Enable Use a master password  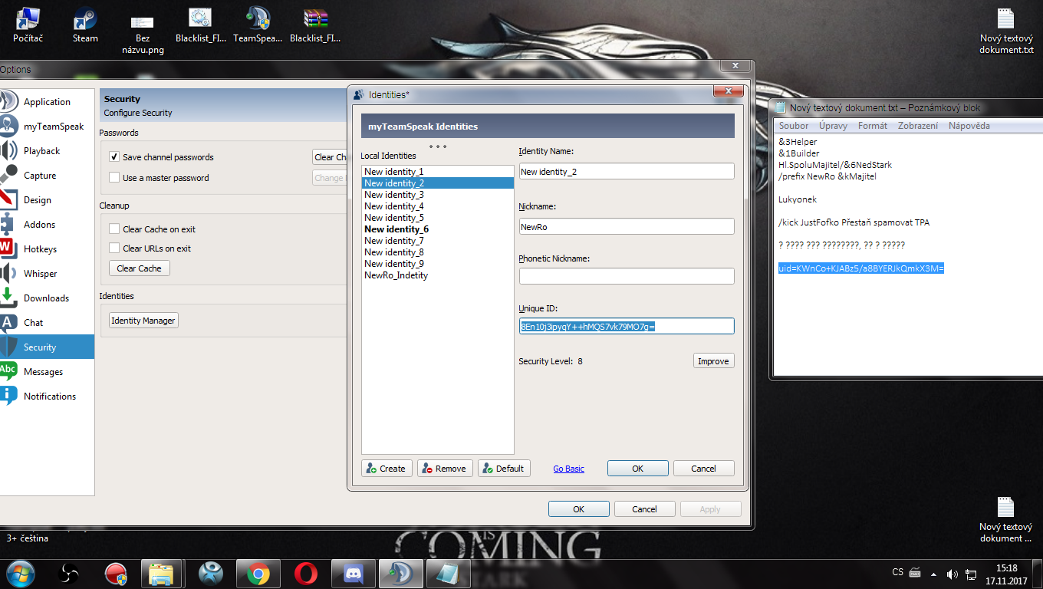(x=114, y=178)
